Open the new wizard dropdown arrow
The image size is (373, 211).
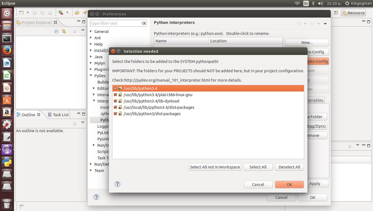(28, 13)
